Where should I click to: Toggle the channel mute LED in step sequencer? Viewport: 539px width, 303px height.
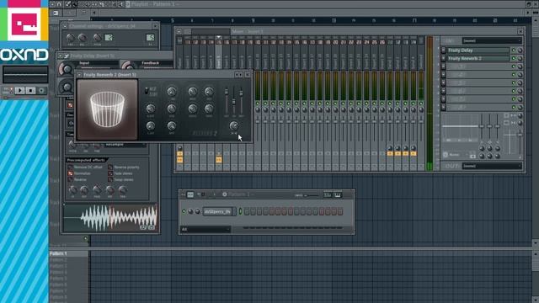pyautogui.click(x=184, y=211)
